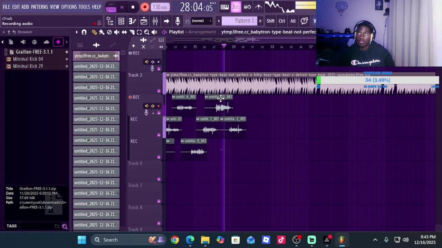Open the TOOLS menu
Image resolution: width=442 pixels, height=248 pixels.
84,7
